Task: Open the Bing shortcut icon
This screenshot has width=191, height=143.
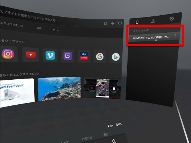Action: (116, 57)
